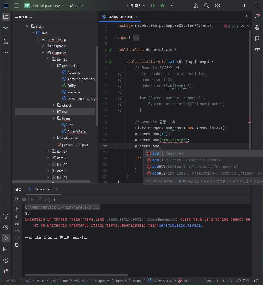Choose add(int index, Integer element) completion
This screenshot has width=263, height=285.
(x=184, y=160)
